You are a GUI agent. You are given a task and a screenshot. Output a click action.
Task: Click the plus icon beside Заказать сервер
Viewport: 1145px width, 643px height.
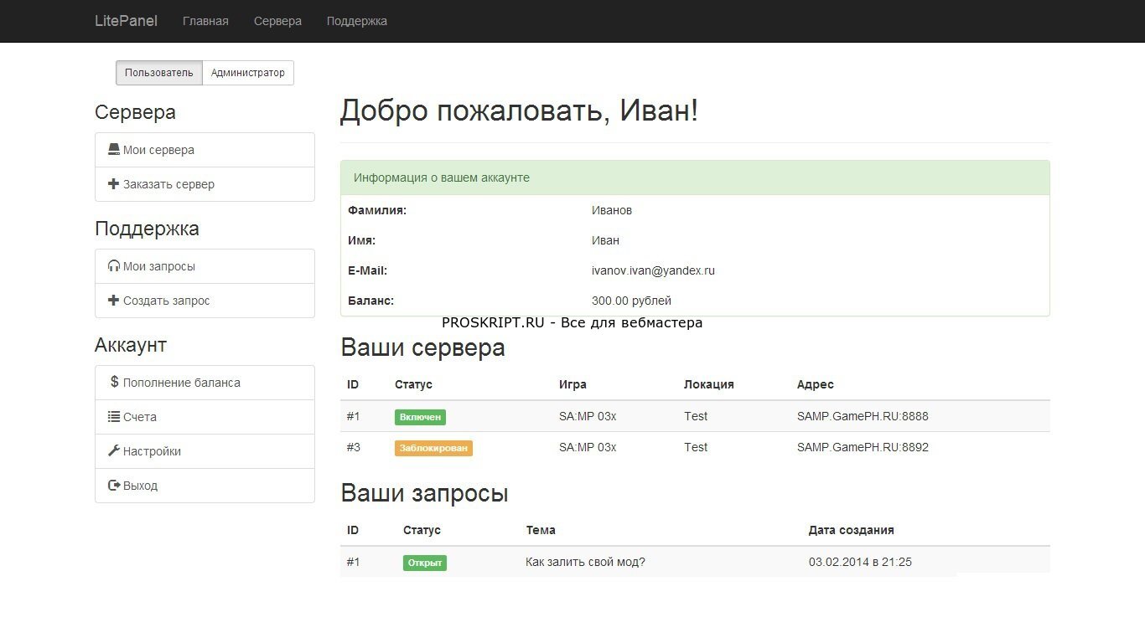(x=114, y=184)
